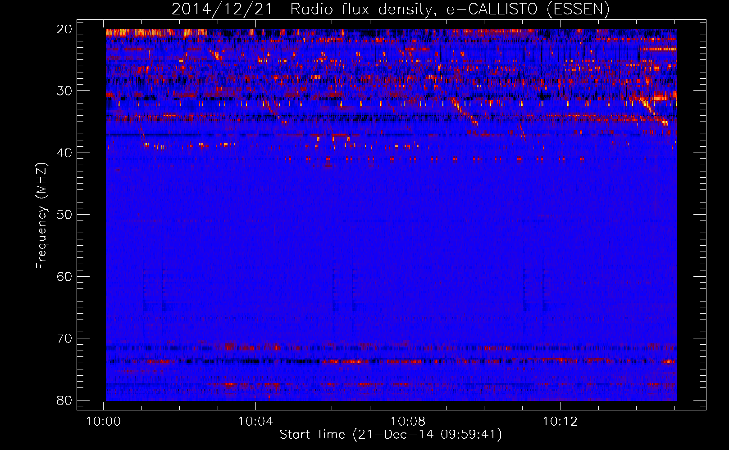Click the 'Start Time (21-Dec-14 09:59:41)' x-axis label
The height and width of the screenshot is (450, 729).
391,435
